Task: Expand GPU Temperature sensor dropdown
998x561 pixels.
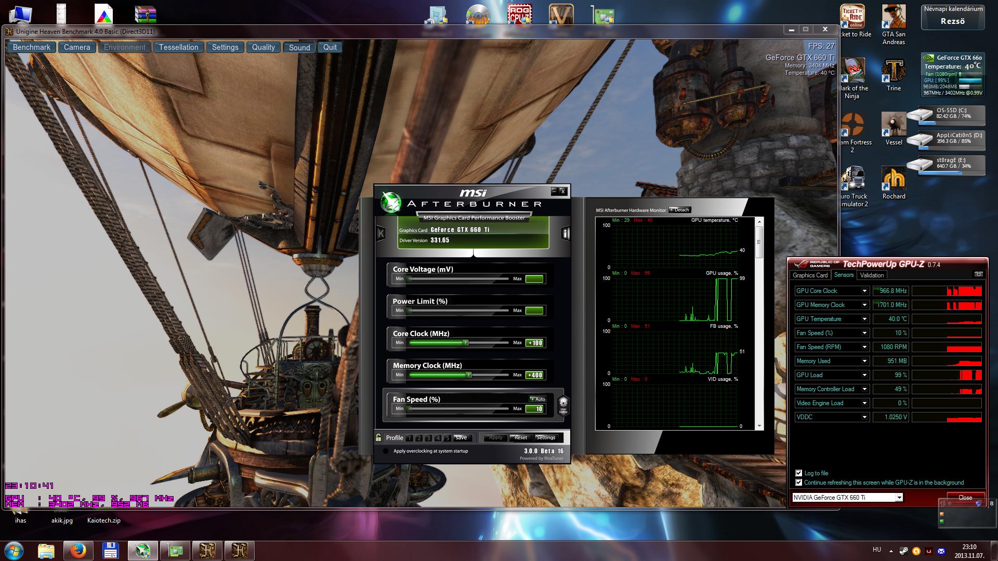Action: tap(864, 319)
